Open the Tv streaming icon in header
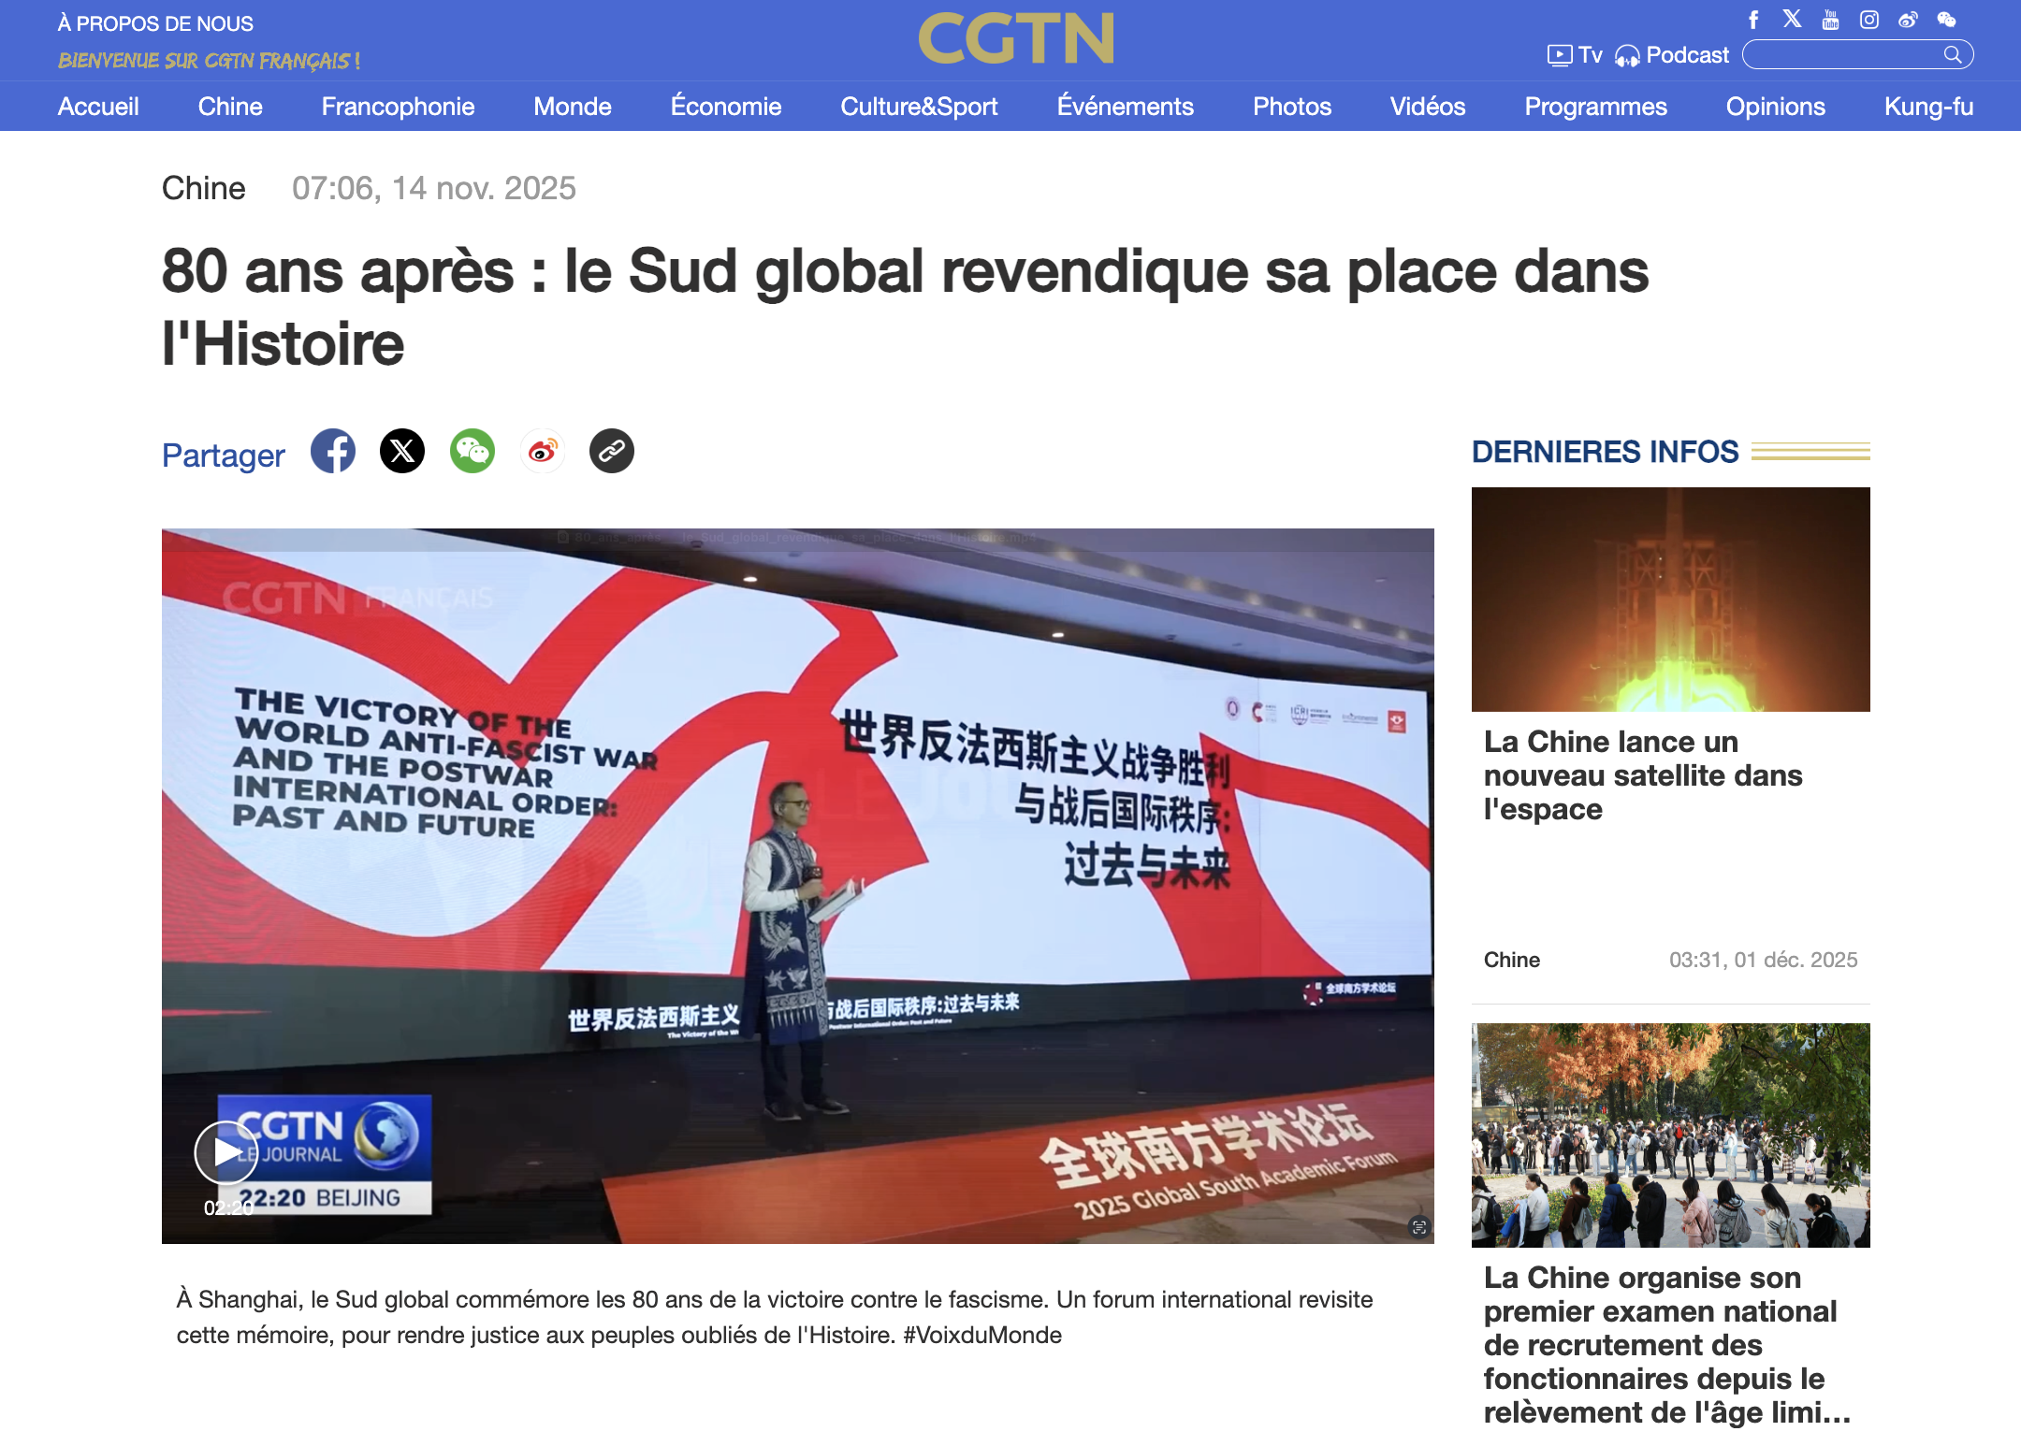 [x=1559, y=54]
